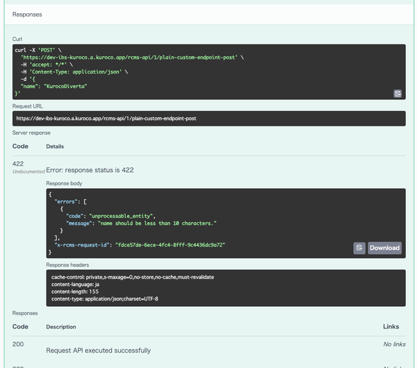Click the 'Undocumented' label under 422
417x368 pixels.
click(28, 172)
